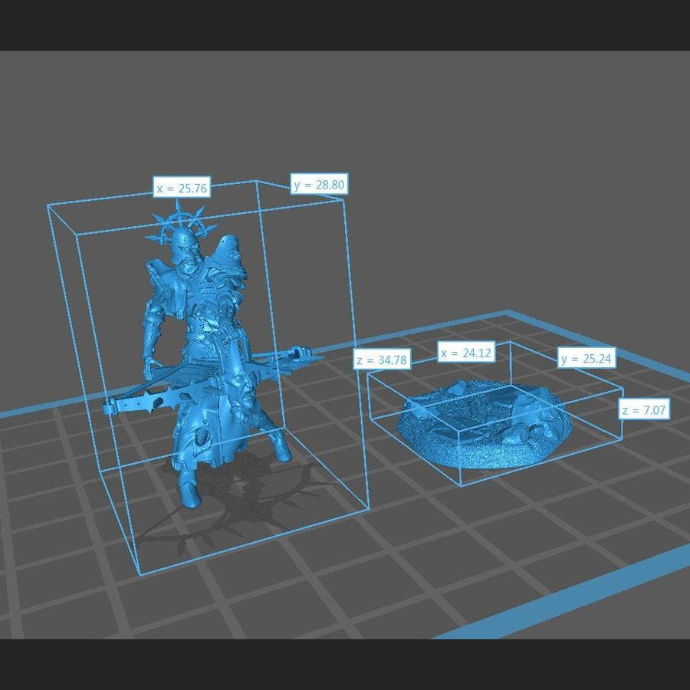Select the y = 28.80 dimension label

[318, 185]
